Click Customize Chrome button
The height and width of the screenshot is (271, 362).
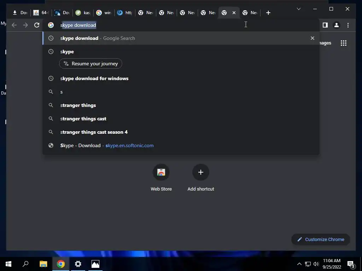pos(321,240)
